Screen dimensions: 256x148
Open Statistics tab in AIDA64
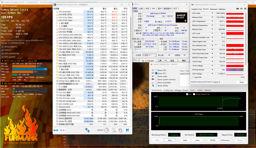[x=207, y=90]
